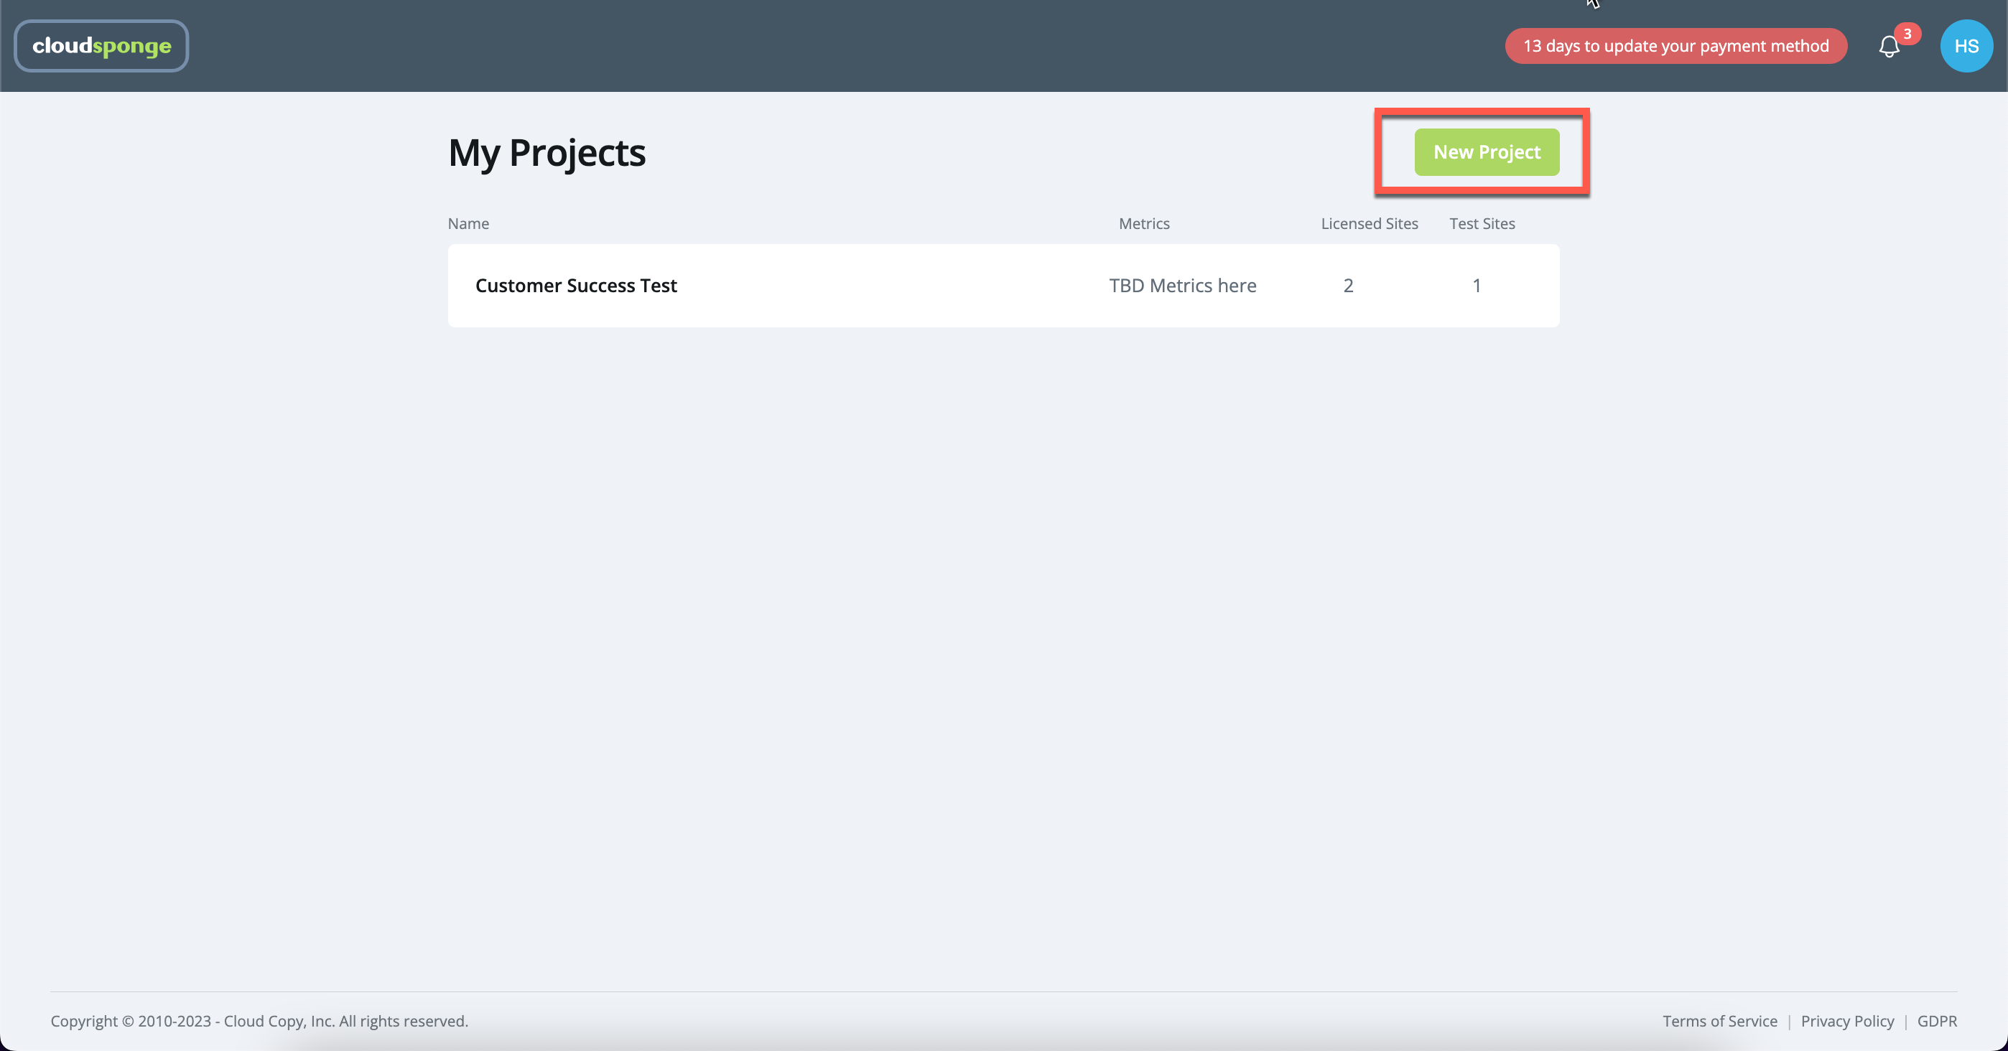Screen dimensions: 2008x1051
Task: Open the HS user avatar menu
Action: click(1965, 46)
